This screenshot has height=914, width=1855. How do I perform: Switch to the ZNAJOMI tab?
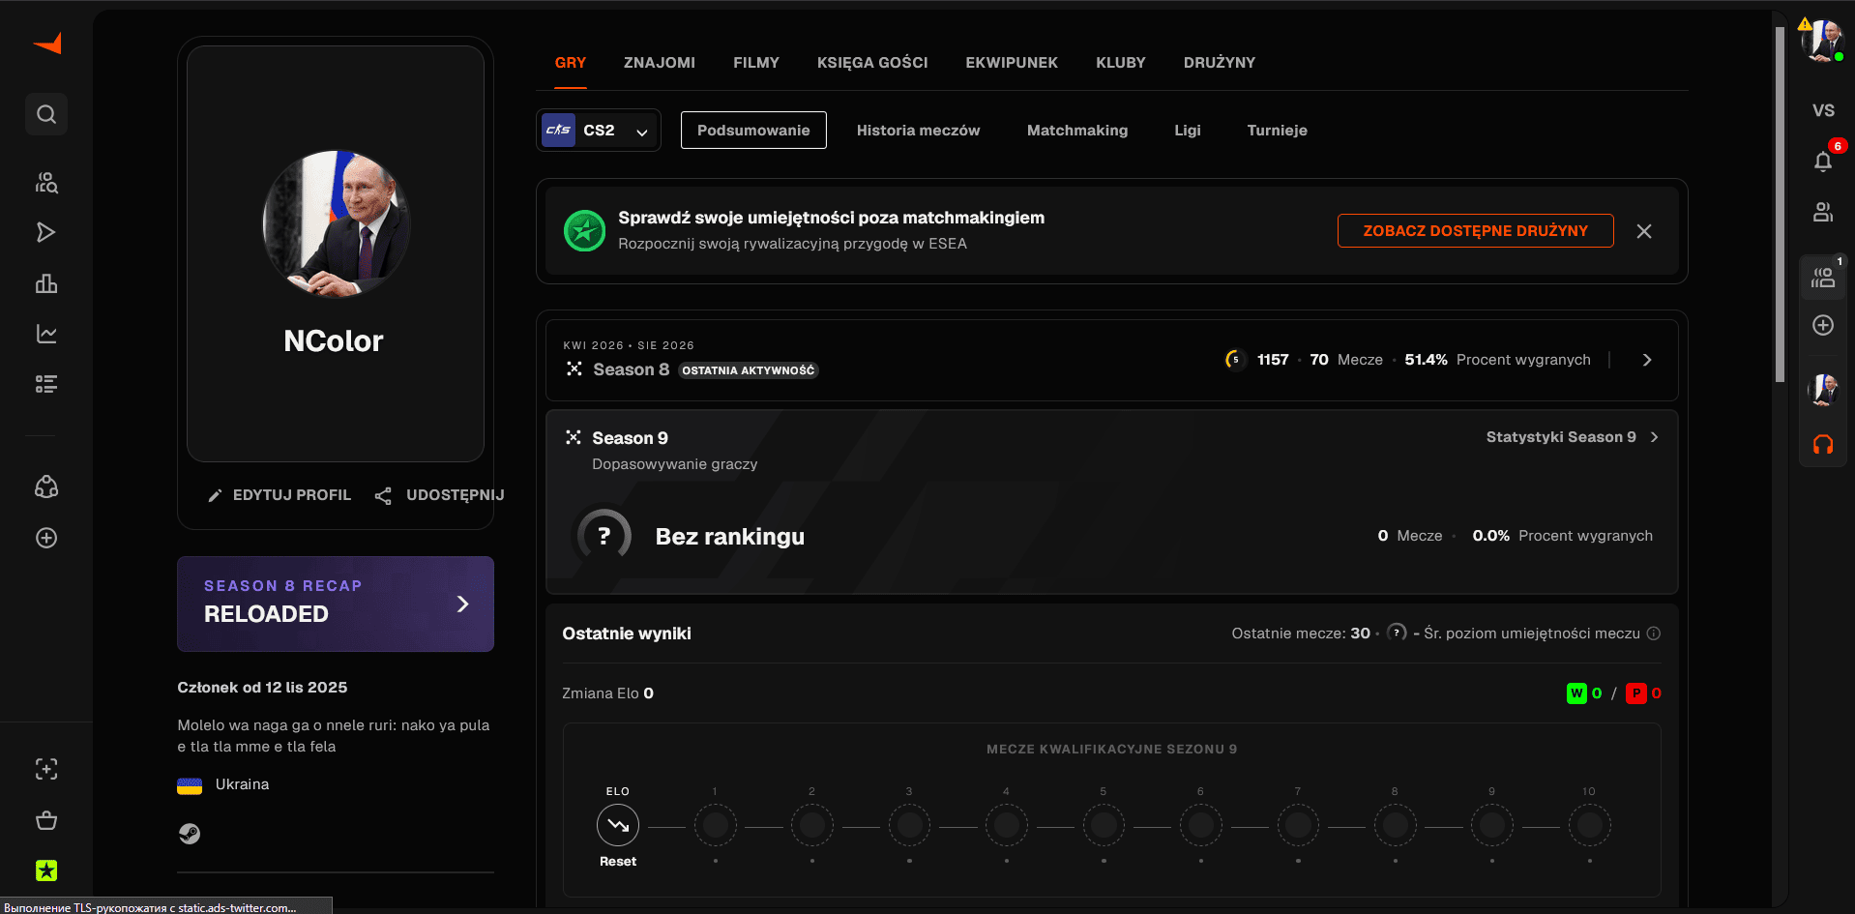point(660,63)
